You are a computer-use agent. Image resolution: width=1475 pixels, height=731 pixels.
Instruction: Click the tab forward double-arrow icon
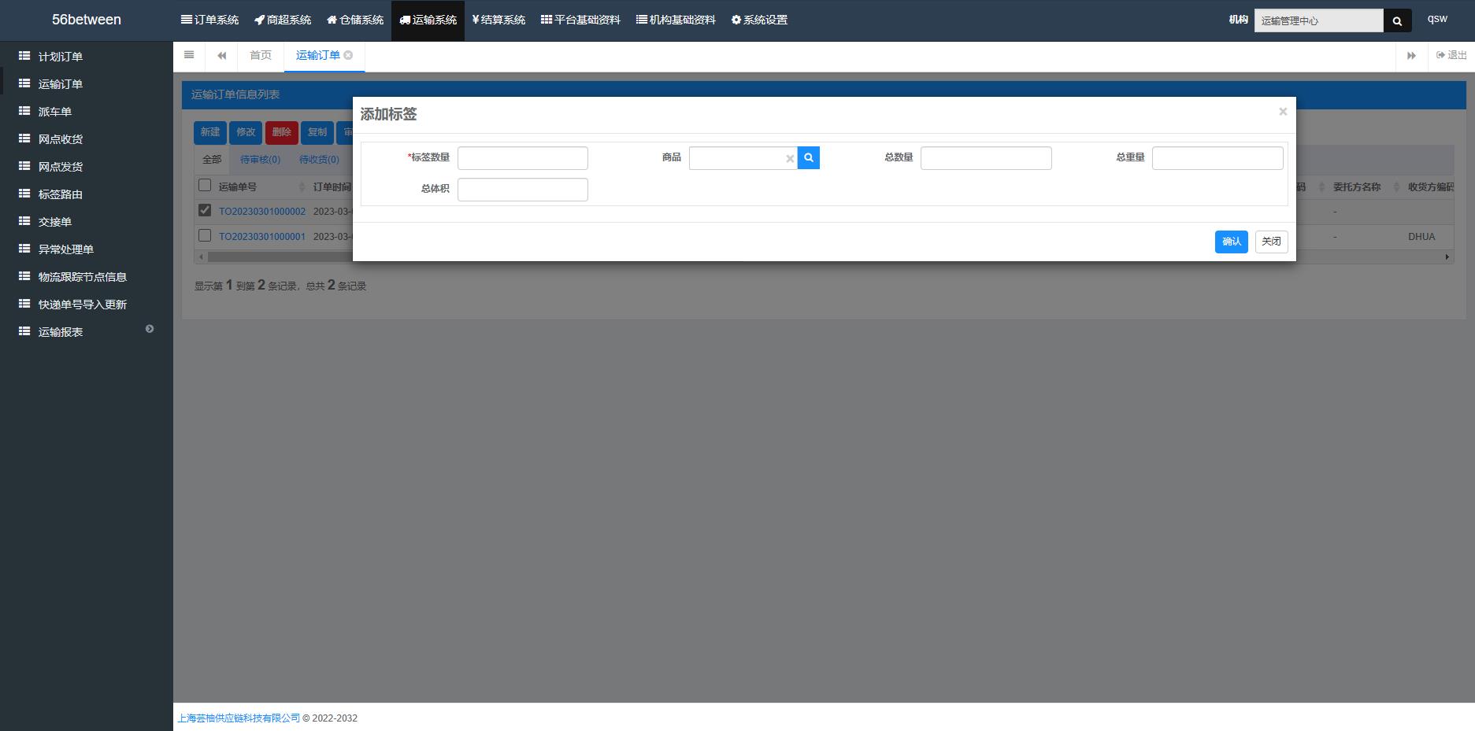click(x=1411, y=56)
